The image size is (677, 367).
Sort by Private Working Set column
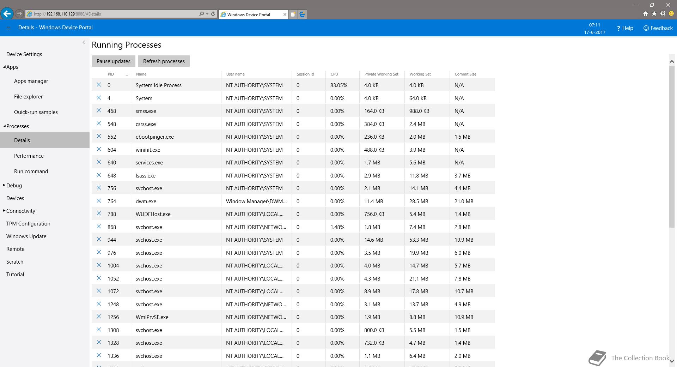pyautogui.click(x=381, y=74)
